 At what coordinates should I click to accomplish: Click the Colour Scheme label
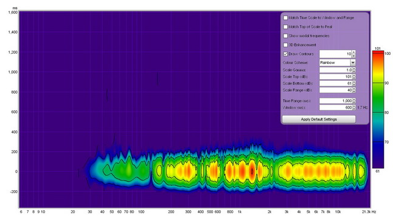[x=295, y=63]
